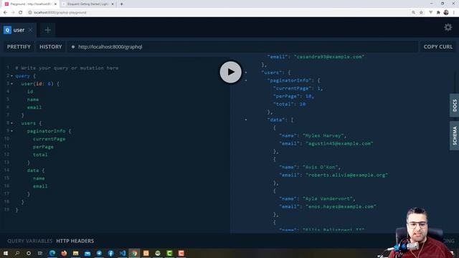Switch to Chrome in the taskbar
The width and height of the screenshot is (459, 258).
(x=134, y=253)
